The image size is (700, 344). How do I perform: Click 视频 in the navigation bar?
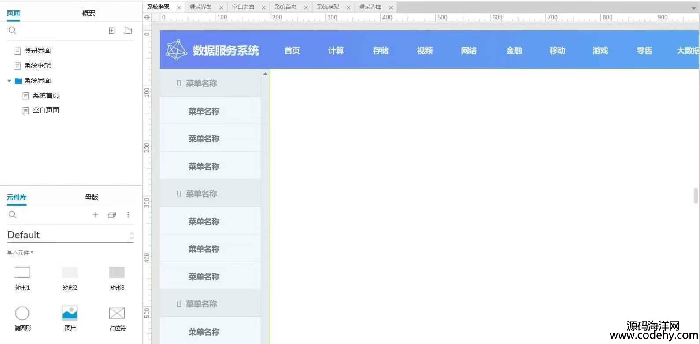425,50
